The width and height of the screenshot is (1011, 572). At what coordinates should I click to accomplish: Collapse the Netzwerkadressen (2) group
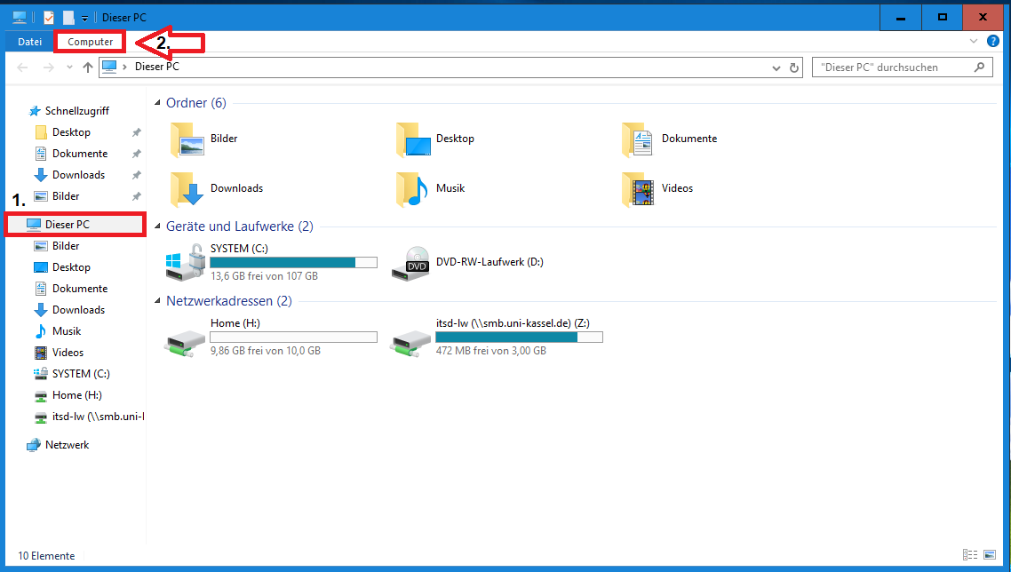tap(158, 301)
